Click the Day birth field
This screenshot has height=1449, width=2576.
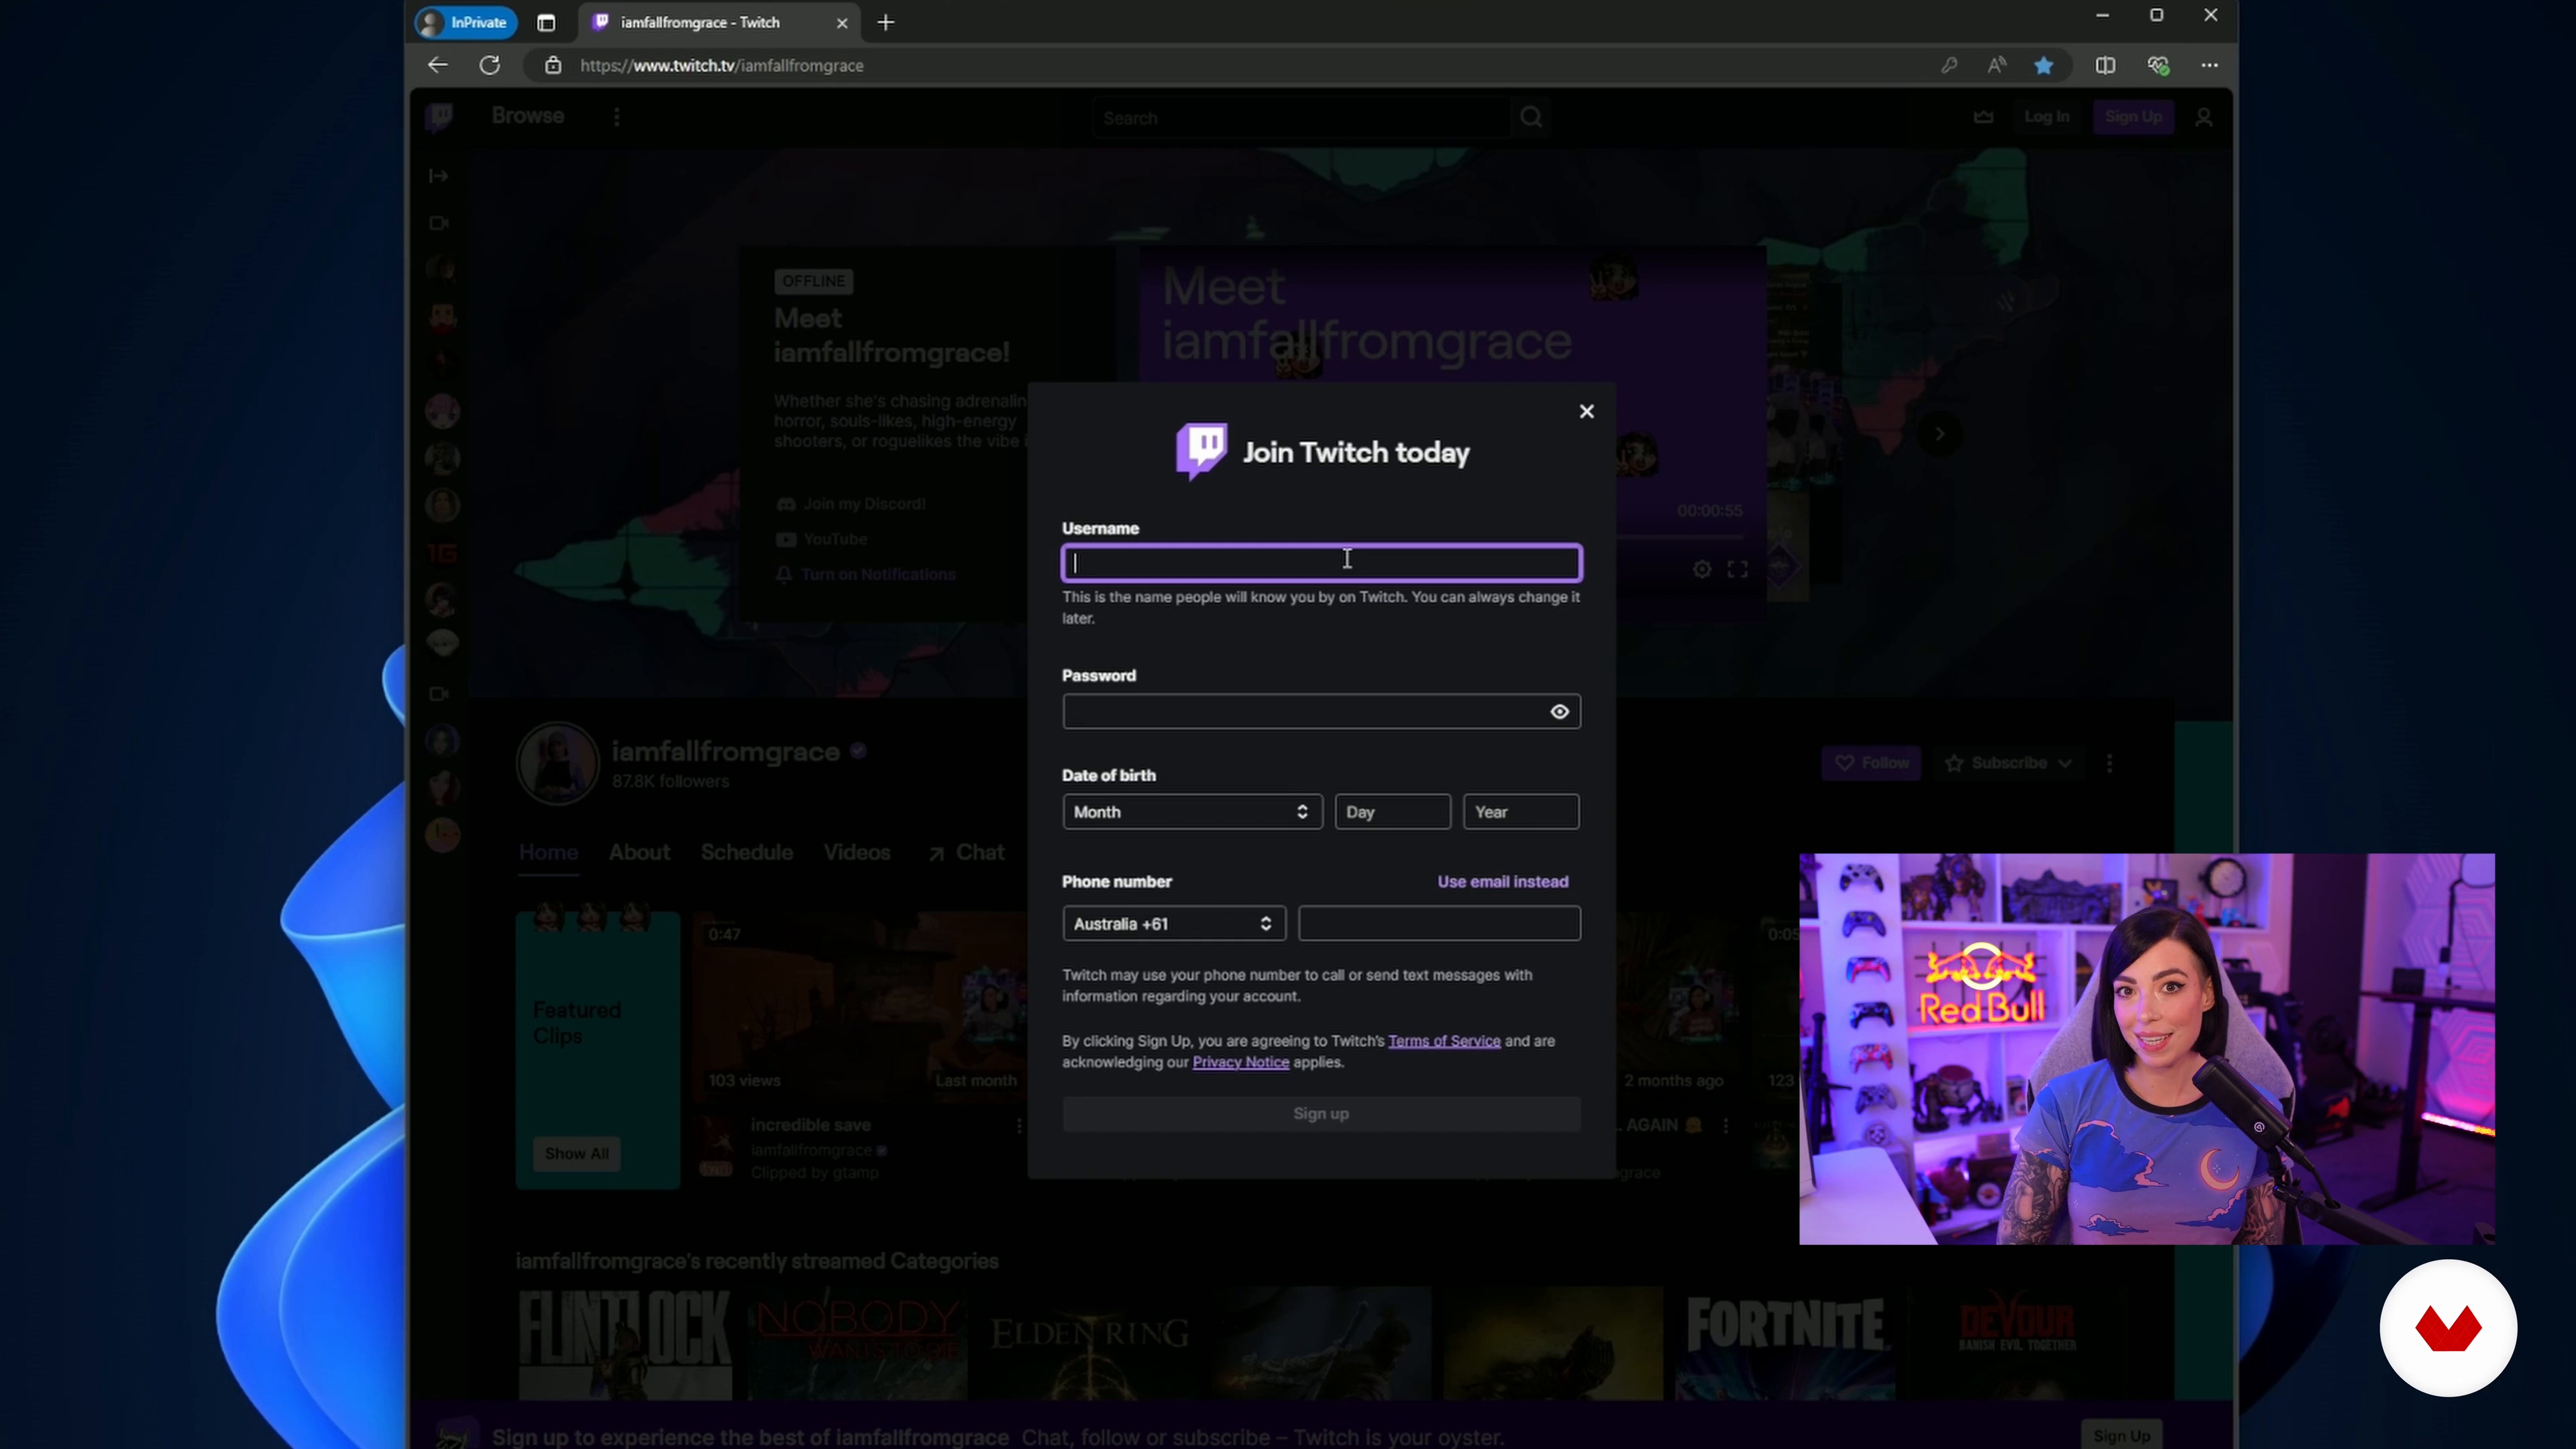click(x=1392, y=811)
